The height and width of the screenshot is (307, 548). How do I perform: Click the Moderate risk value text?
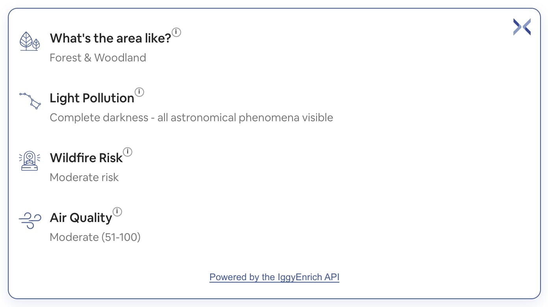(x=84, y=178)
